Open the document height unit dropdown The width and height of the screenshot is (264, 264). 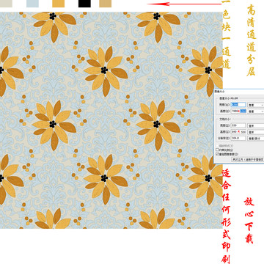click(x=256, y=132)
